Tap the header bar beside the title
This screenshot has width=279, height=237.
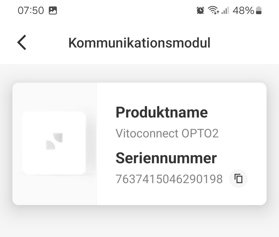[244, 43]
